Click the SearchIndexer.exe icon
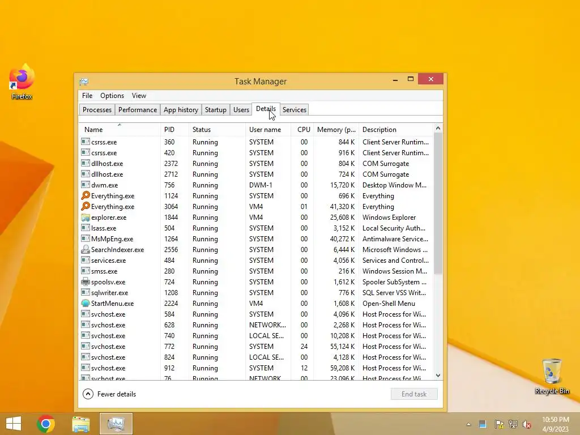Screen dimensions: 580x435 click(x=86, y=249)
